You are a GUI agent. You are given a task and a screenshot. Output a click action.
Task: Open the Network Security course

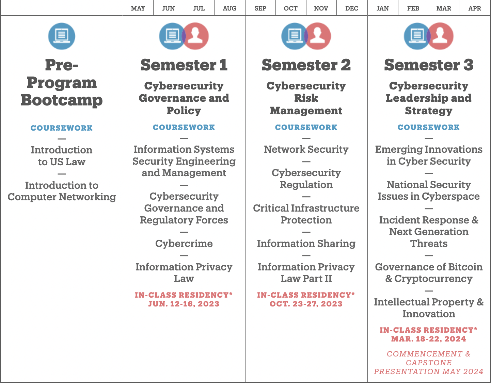pos(306,149)
